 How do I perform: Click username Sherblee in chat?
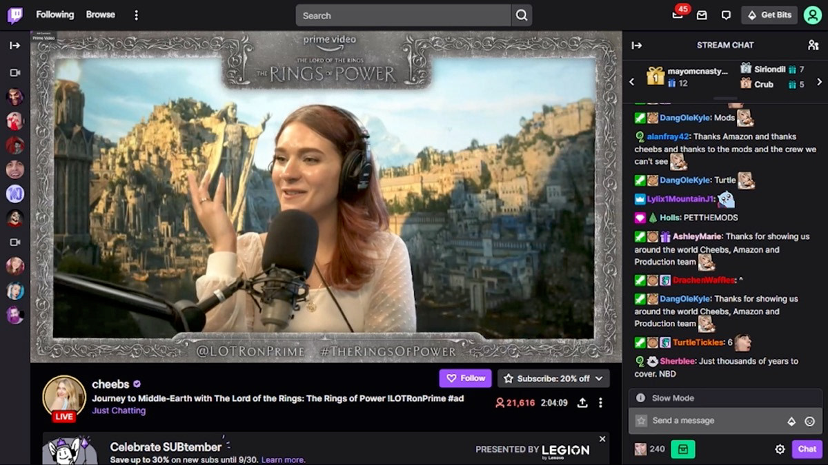point(678,361)
